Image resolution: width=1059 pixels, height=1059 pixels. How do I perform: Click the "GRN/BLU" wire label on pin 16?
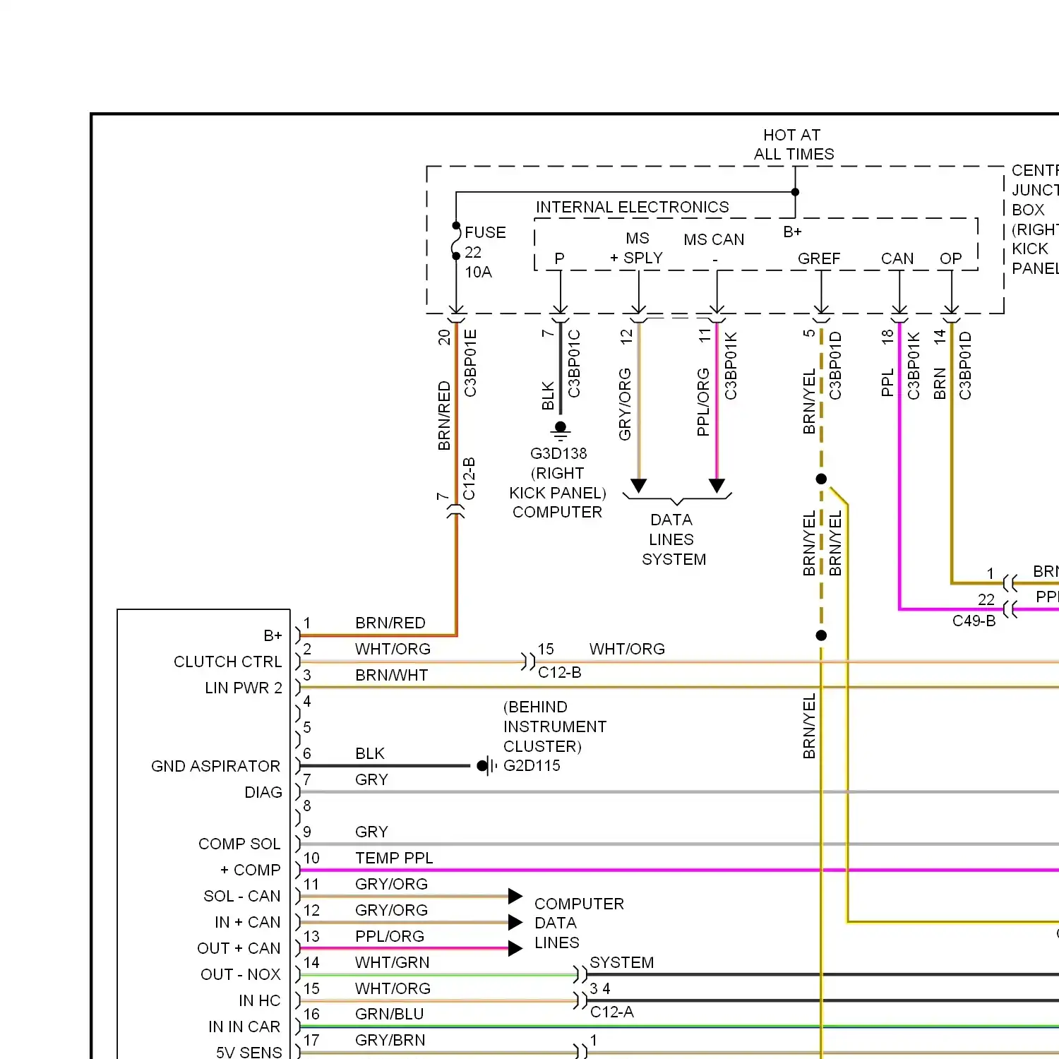(x=389, y=1014)
